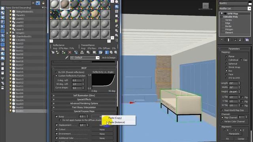
Task: Select Polygon sub-object level in stack
Action: click(x=229, y=30)
